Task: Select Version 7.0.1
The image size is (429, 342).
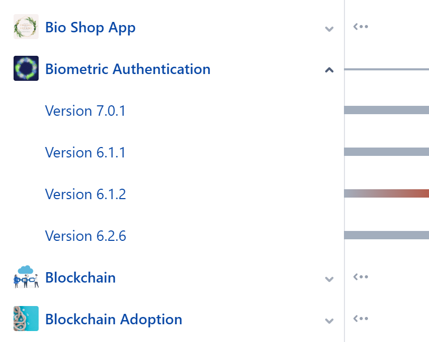Action: coord(85,111)
